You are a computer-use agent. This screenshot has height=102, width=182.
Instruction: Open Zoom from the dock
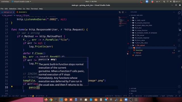[126, 99]
